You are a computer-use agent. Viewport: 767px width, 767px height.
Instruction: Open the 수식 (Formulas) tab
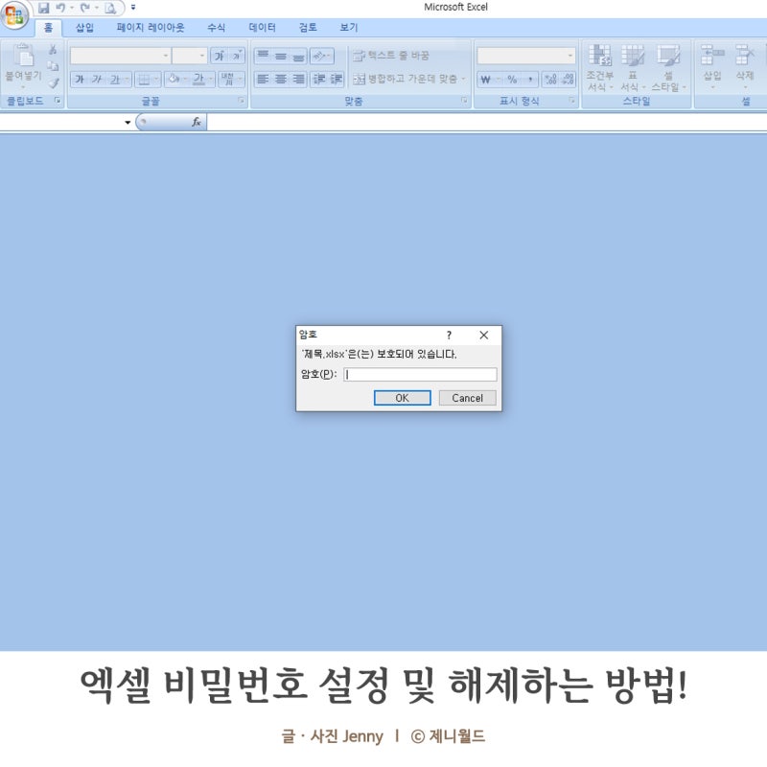[x=217, y=28]
